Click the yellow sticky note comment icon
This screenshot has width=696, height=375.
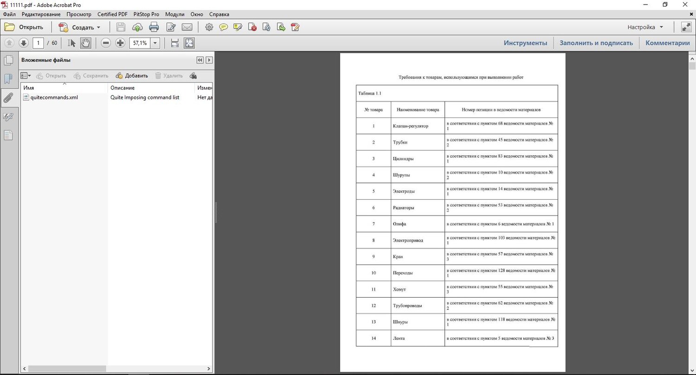coord(224,27)
